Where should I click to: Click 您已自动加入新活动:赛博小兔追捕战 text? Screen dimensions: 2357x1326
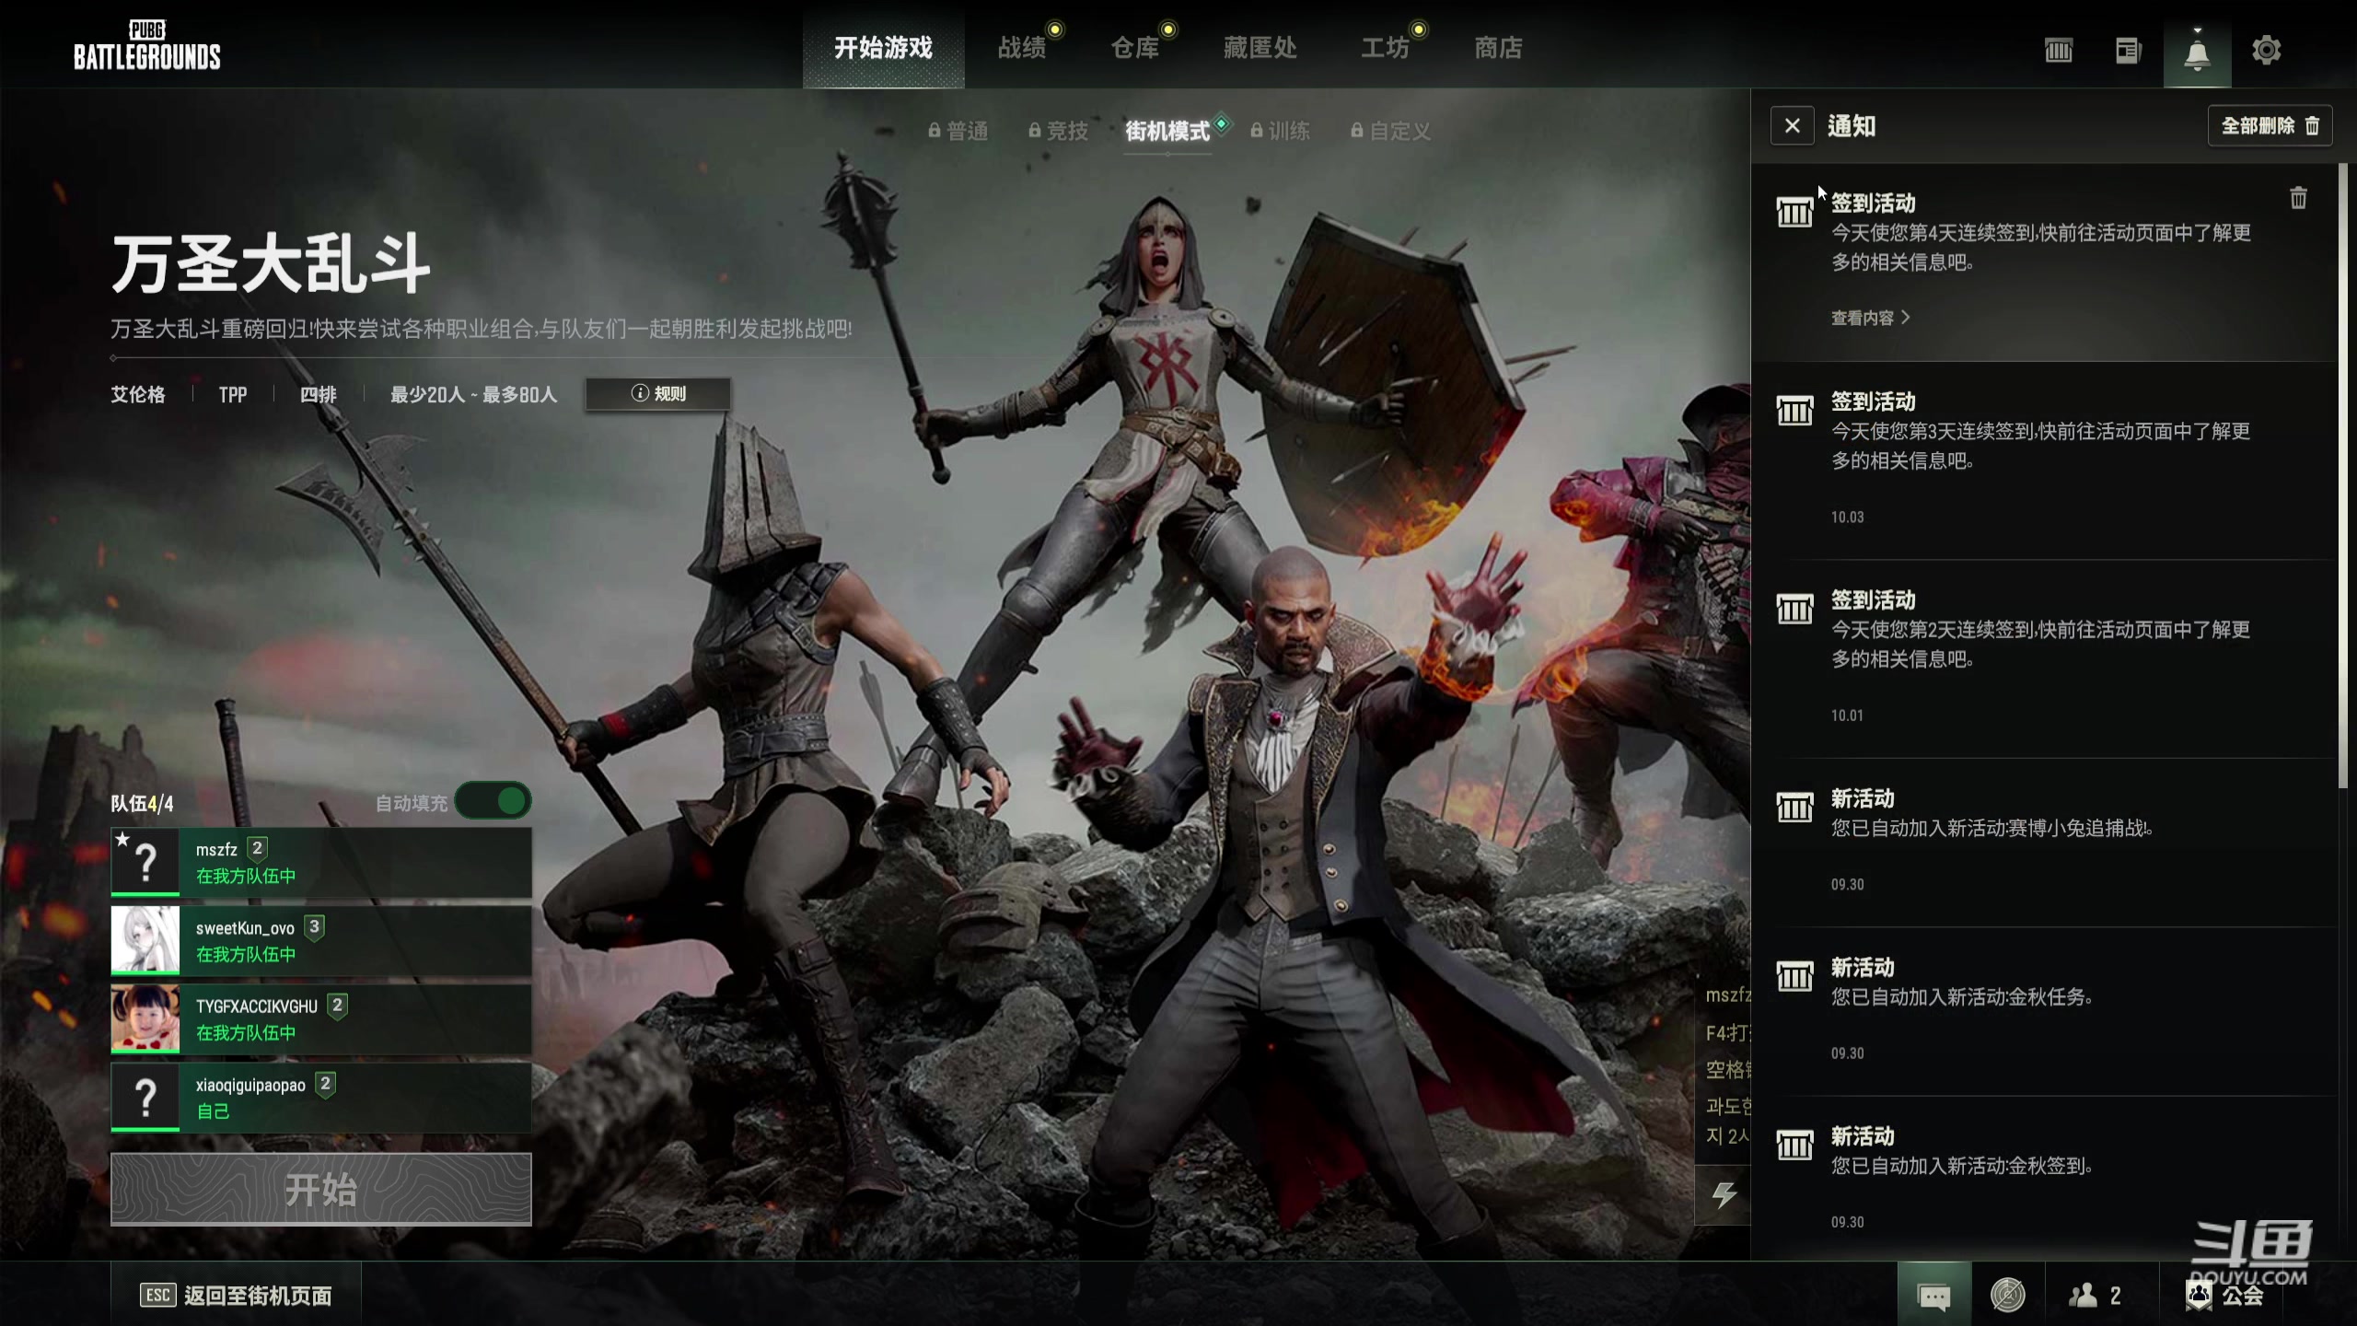click(1991, 829)
